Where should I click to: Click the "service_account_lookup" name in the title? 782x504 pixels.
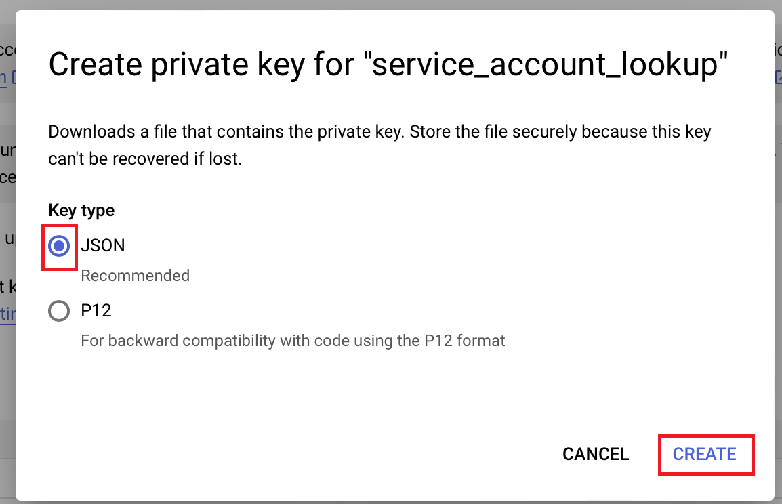click(550, 65)
